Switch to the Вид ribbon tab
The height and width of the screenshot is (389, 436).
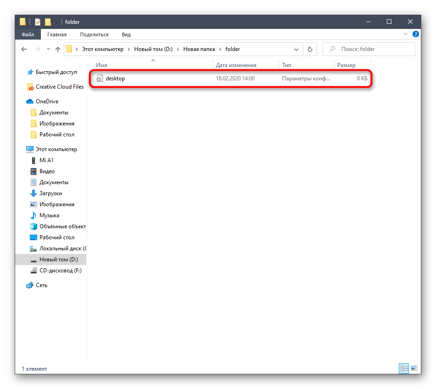point(126,34)
